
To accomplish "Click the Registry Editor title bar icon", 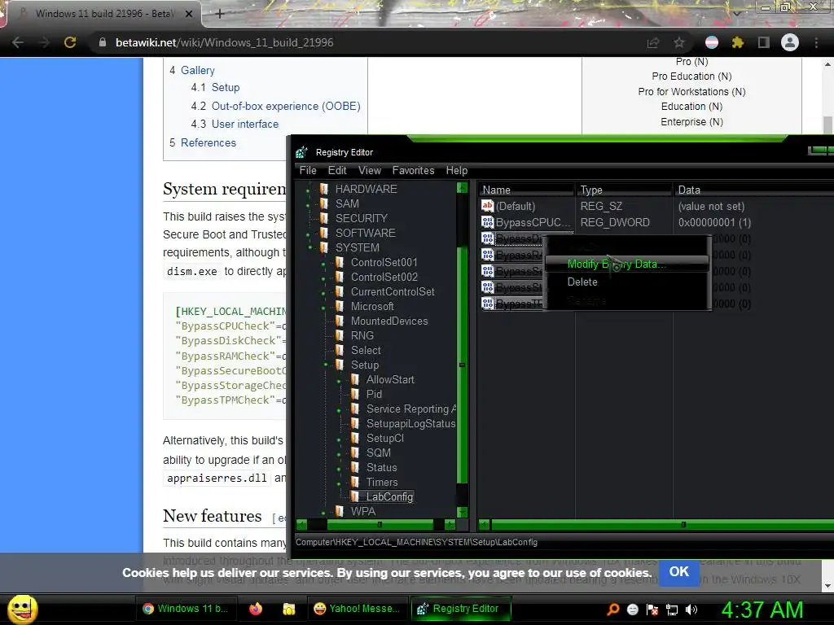I will (301, 152).
